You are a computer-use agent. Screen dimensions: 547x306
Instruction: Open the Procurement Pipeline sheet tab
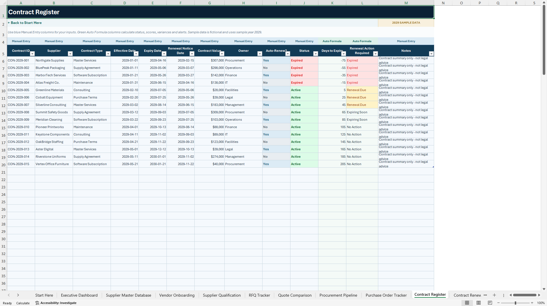[x=338, y=295]
